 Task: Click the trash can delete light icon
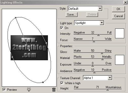54,89
